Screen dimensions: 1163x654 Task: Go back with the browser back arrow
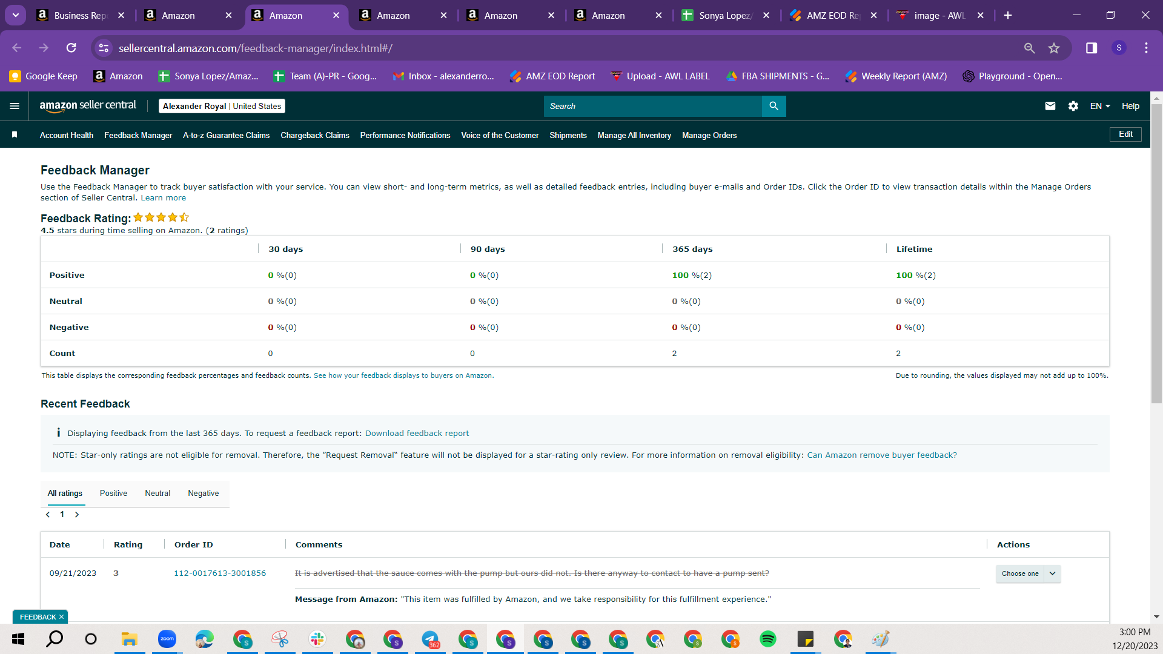coord(16,48)
